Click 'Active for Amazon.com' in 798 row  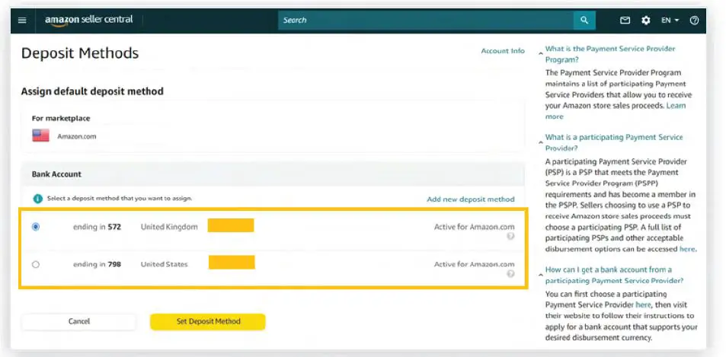[x=474, y=264]
